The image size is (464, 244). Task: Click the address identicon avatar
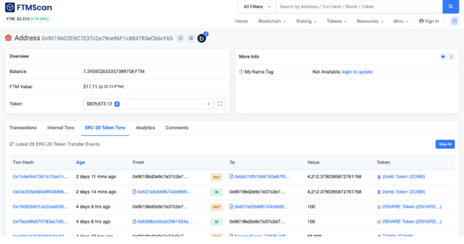[8, 38]
